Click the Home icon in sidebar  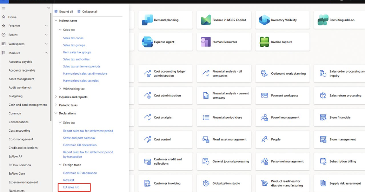[4, 17]
